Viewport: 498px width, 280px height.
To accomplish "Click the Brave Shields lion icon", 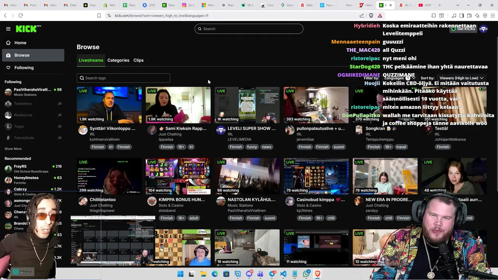I will [371, 16].
